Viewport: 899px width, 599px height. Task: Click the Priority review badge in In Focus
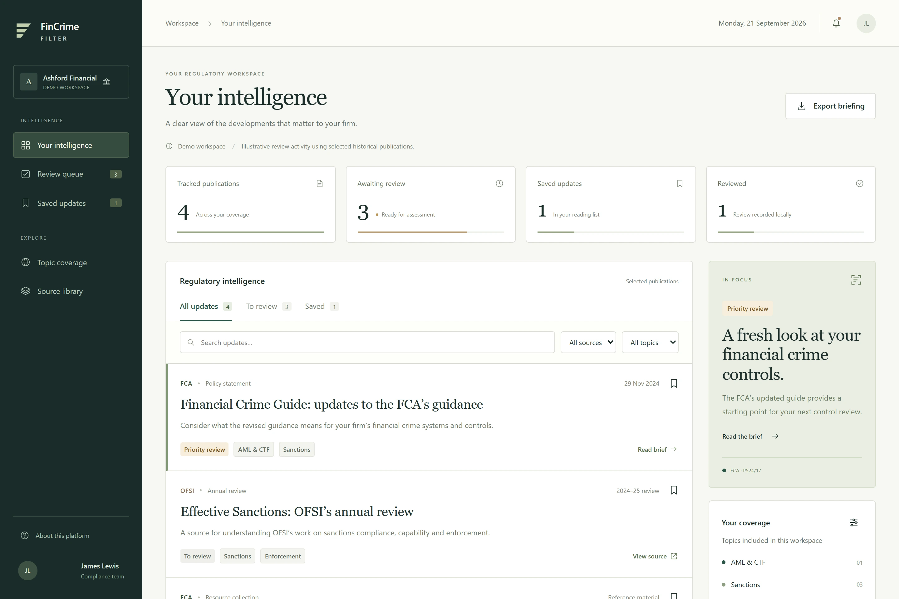point(747,309)
